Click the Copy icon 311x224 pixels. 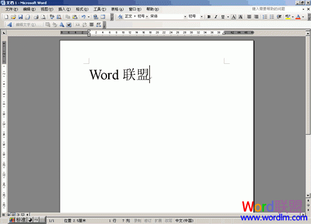click(68, 17)
